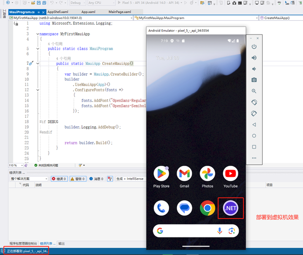Toggle the Errors 0 filter button

tap(59, 179)
